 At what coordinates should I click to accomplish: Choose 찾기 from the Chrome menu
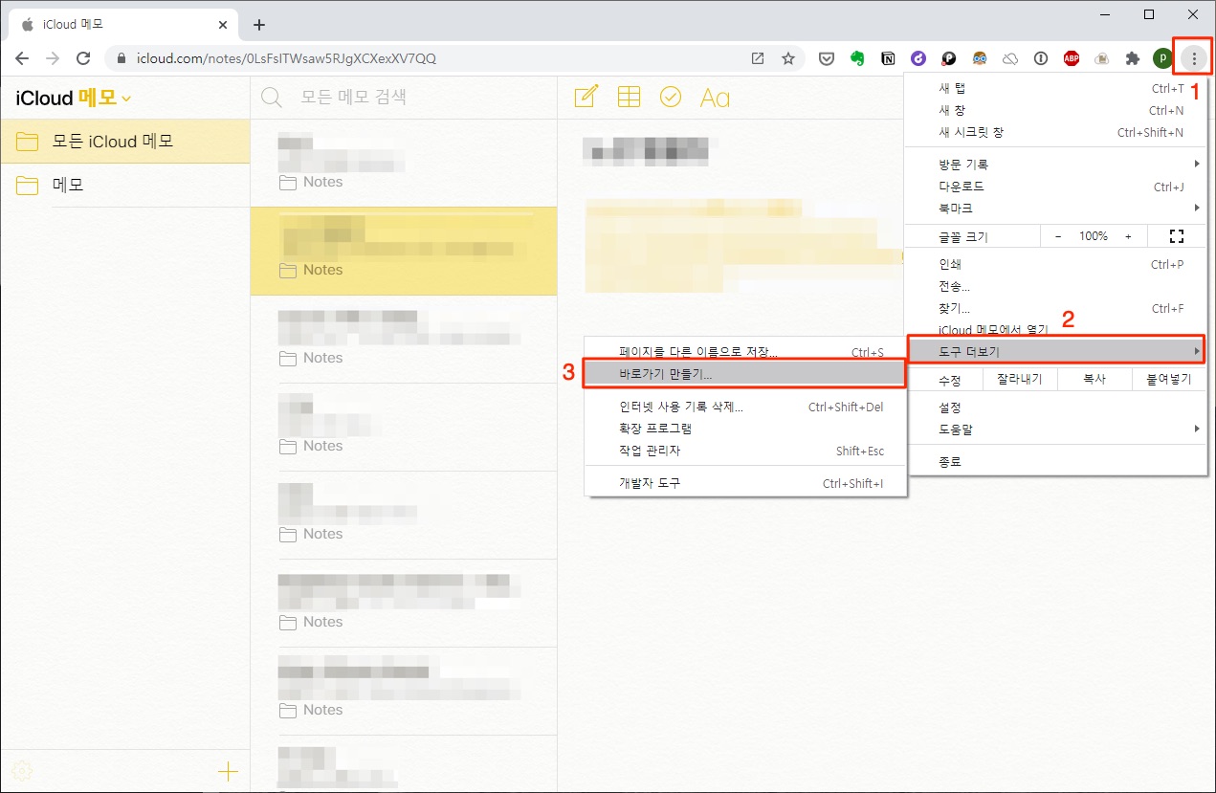pos(1055,308)
